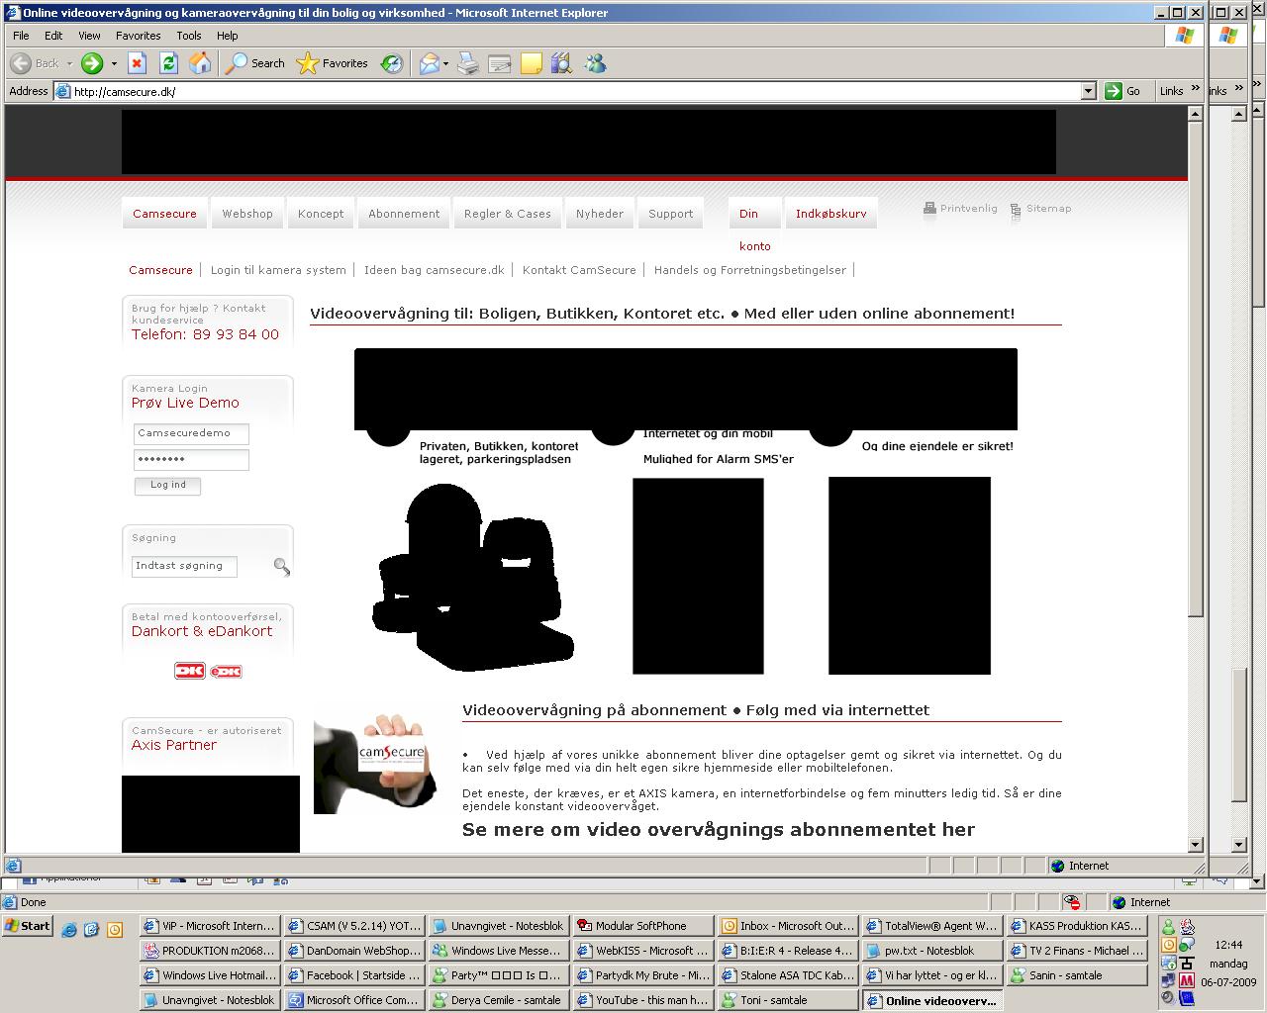Switch to the Webshop site tab
Screen dimensions: 1267x1013
[247, 214]
